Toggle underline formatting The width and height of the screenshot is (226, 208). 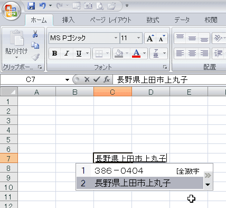point(79,53)
